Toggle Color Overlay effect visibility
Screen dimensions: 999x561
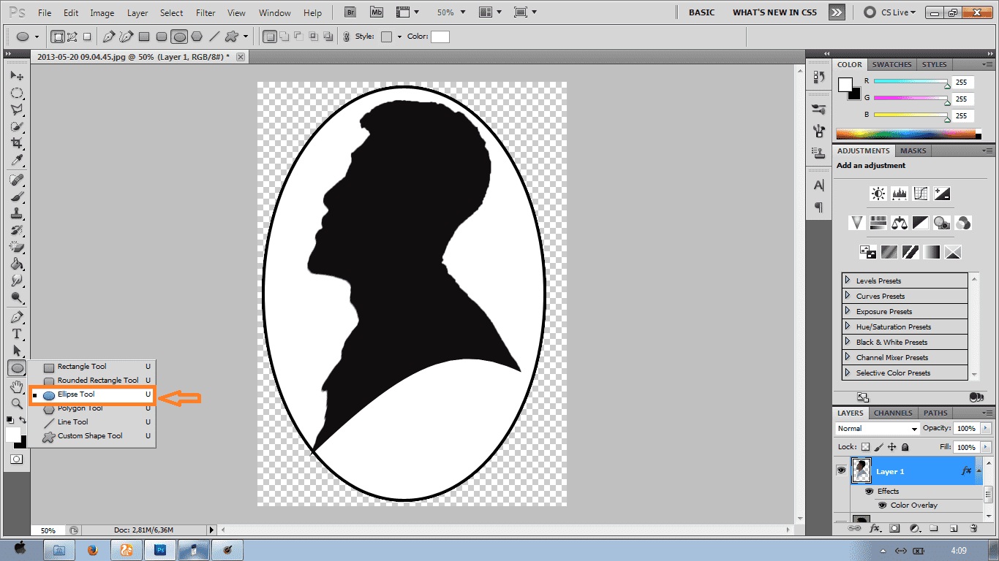point(882,505)
